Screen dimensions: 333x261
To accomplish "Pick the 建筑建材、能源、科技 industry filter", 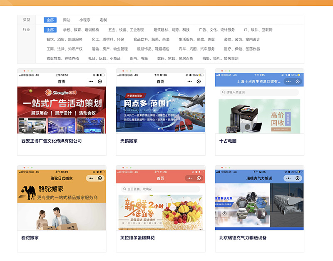I will click(171, 30).
